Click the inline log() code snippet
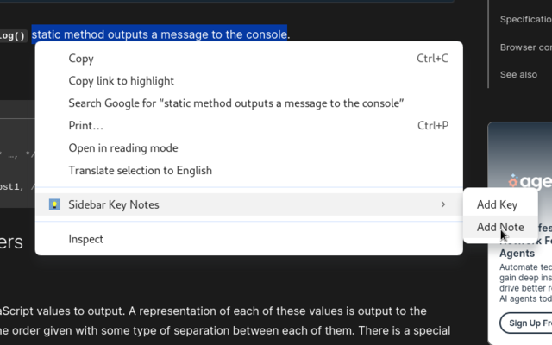 [13, 35]
